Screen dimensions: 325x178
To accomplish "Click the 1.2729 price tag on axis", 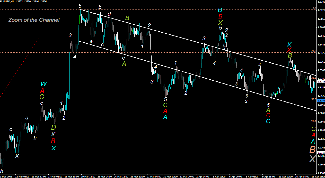I will tap(320, 153).
